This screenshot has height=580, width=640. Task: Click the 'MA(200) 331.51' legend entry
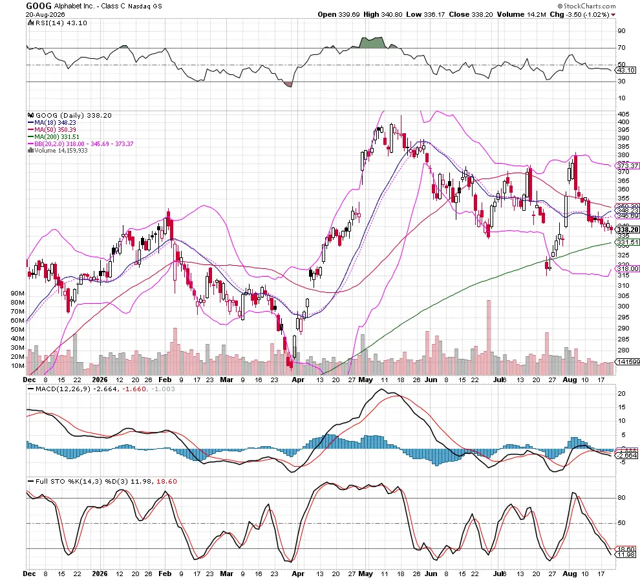(57, 136)
